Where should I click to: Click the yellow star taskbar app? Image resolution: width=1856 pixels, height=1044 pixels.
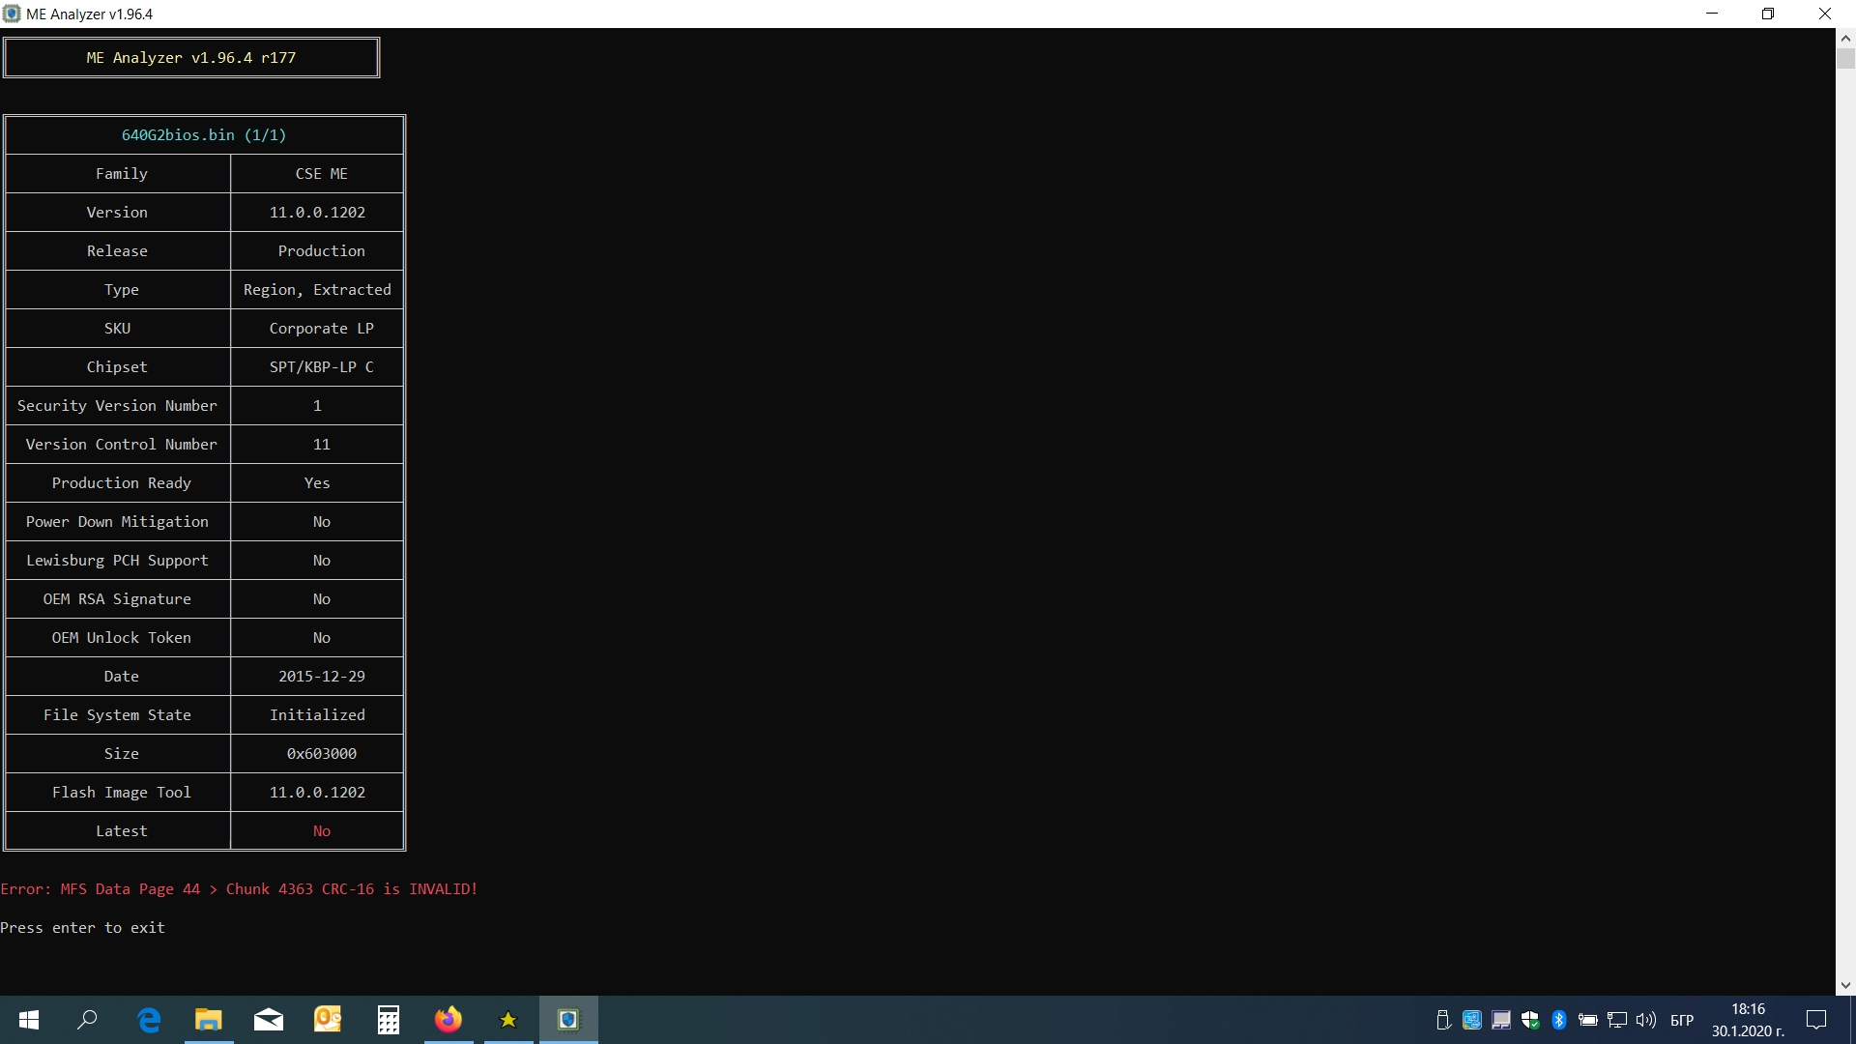(x=508, y=1020)
